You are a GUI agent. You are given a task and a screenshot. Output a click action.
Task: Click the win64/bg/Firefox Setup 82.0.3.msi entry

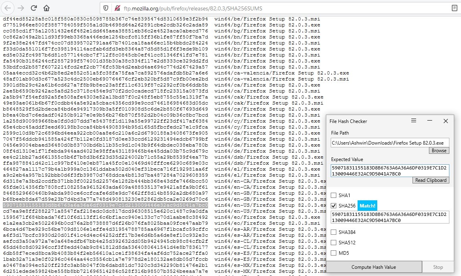(x=267, y=31)
